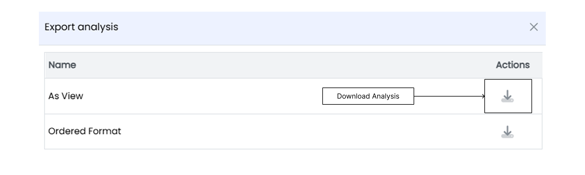Click the Actions column header
585x175 pixels.
(x=513, y=65)
